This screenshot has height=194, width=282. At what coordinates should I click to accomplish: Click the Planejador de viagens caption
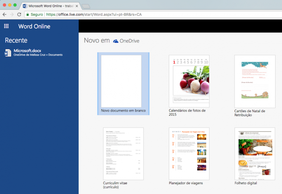[186, 183]
